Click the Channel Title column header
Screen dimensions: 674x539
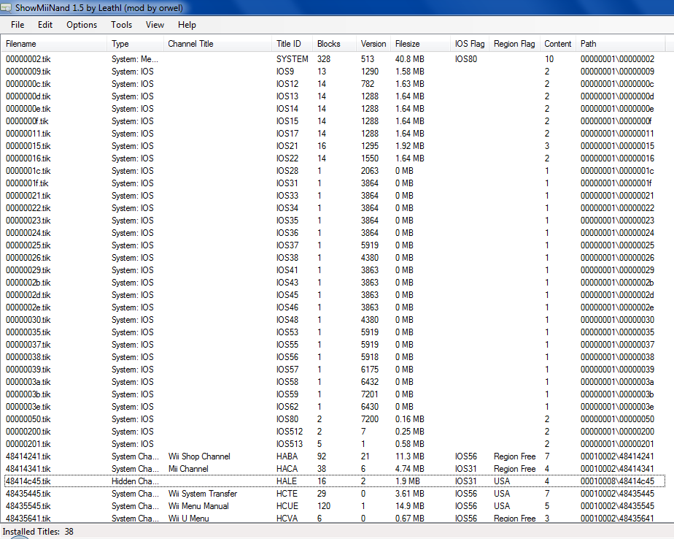tap(190, 44)
